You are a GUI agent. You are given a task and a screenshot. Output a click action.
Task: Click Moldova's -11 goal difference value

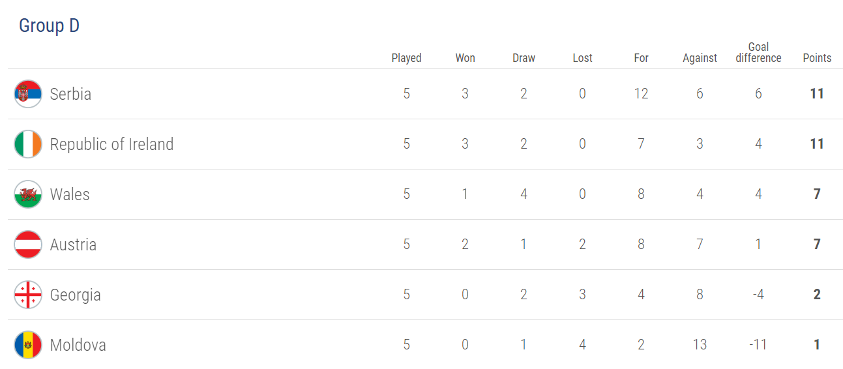(x=758, y=345)
